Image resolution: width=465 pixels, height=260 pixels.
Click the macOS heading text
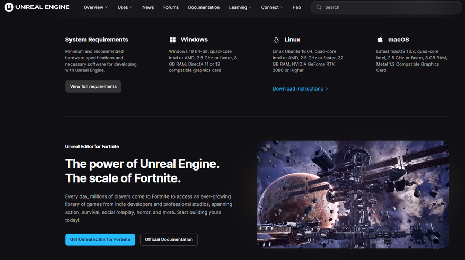click(x=399, y=40)
